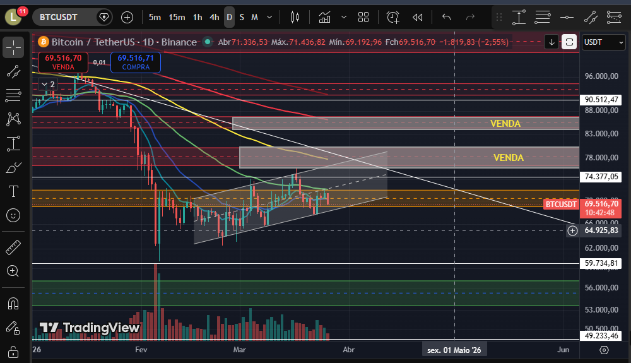Open the pattern tools group in sidebar

13,119
